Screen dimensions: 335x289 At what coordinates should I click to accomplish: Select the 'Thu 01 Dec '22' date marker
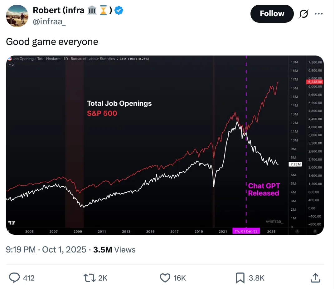coord(246,232)
